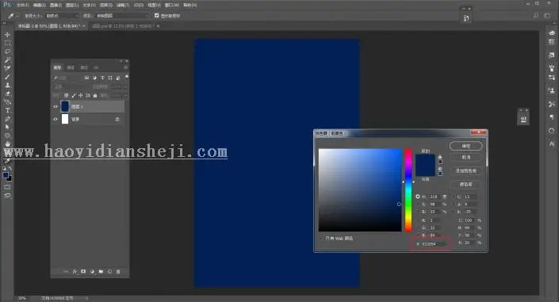Image resolution: width=559 pixels, height=302 pixels.
Task: Open the sample layers dropdown in options bar
Action: (122, 16)
